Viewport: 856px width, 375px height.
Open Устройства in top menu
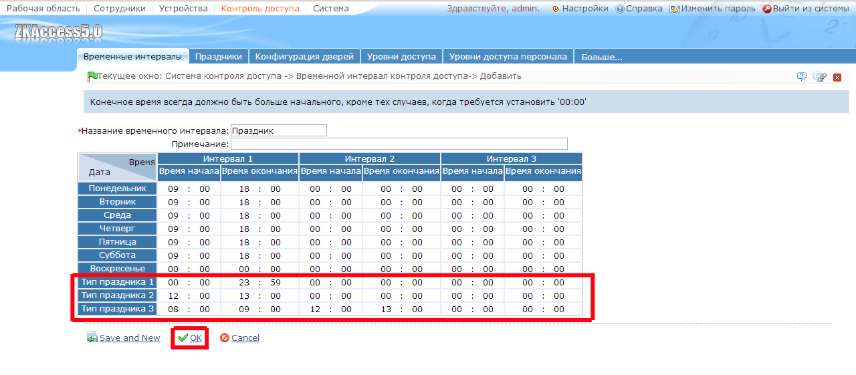point(184,9)
